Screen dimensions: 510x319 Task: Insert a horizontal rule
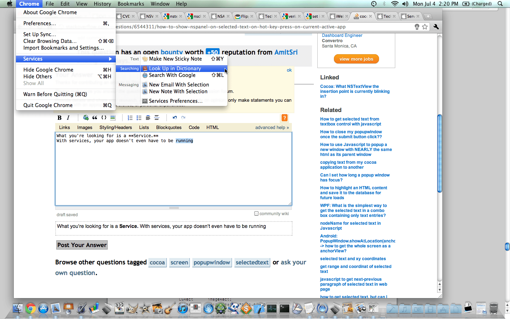pyautogui.click(x=157, y=118)
